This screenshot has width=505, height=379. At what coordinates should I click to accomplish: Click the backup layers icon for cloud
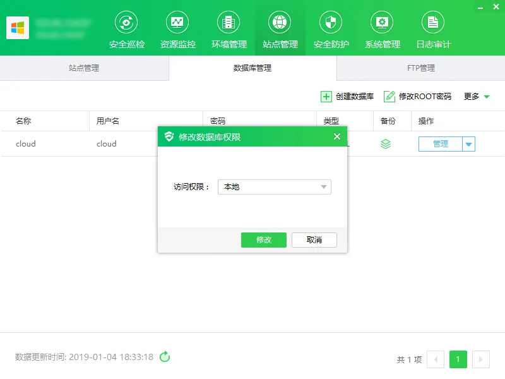tap(386, 144)
